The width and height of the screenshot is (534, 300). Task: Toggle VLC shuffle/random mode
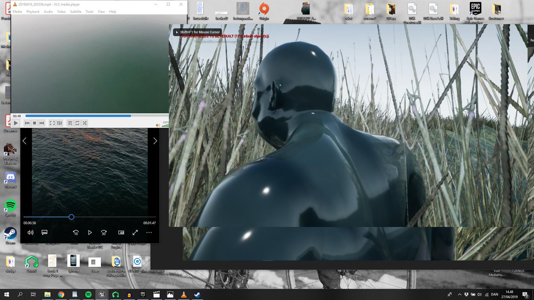[85, 123]
